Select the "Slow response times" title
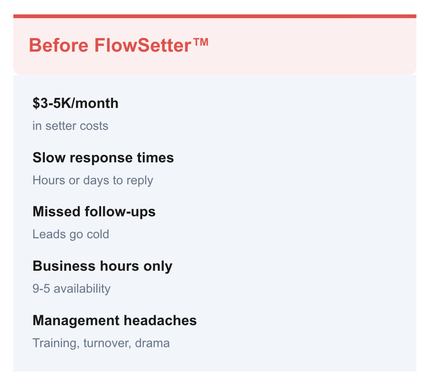Viewport: 431px width, 386px height. coord(103,158)
